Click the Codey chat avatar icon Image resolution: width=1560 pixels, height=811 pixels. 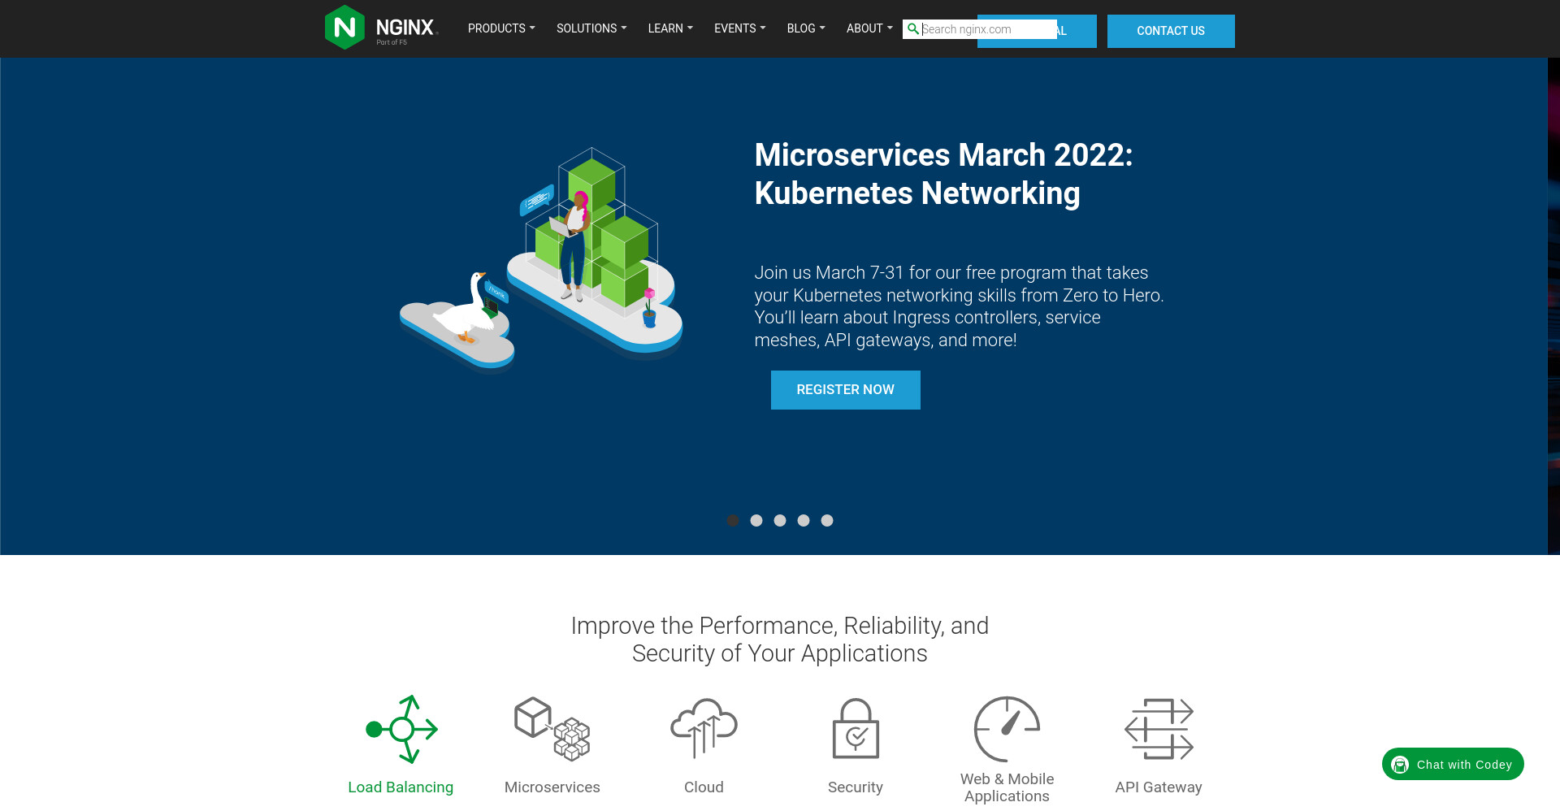pyautogui.click(x=1400, y=765)
